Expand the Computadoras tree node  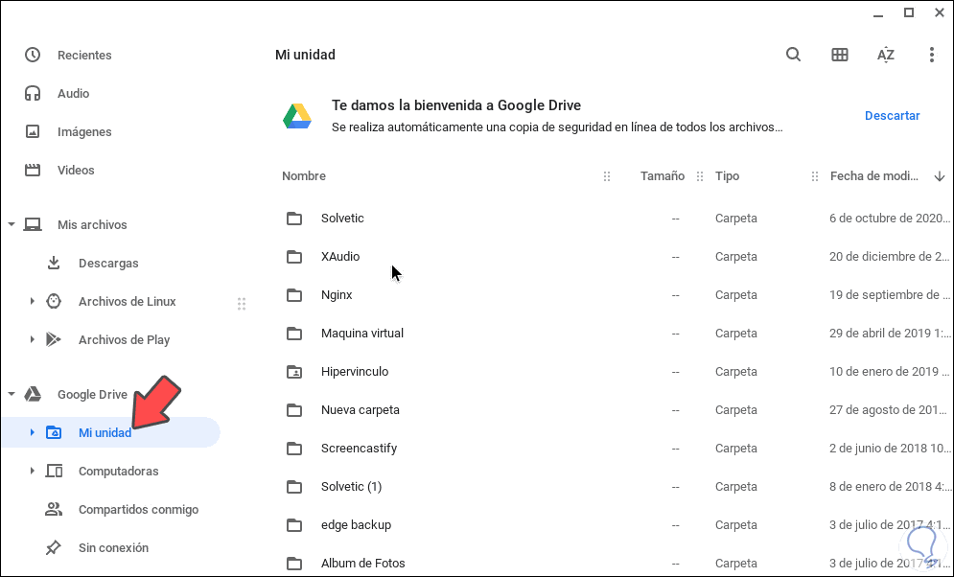(x=32, y=471)
